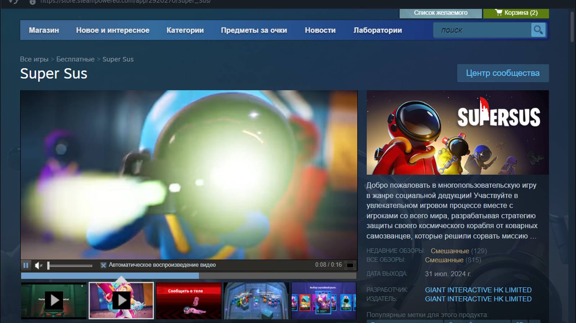The width and height of the screenshot is (576, 323).
Task: Click the SuperSus capsule header image
Action: pos(458,133)
